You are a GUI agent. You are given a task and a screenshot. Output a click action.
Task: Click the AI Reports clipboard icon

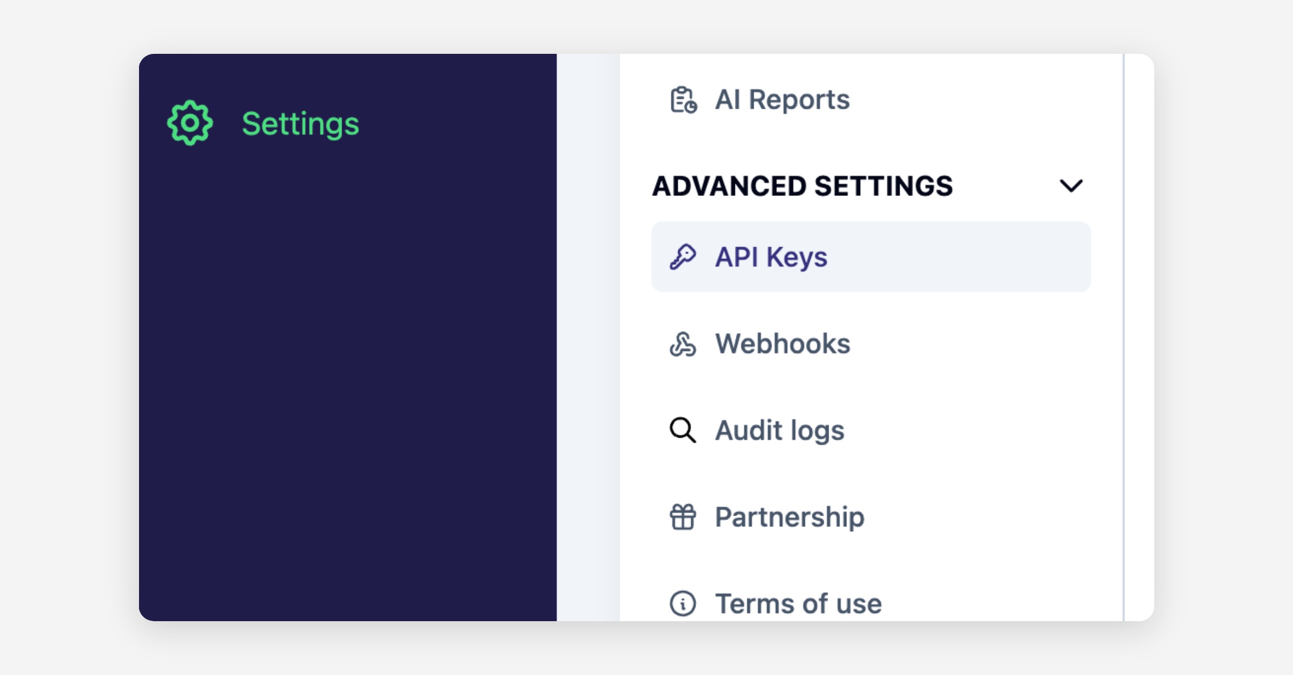[x=683, y=100]
